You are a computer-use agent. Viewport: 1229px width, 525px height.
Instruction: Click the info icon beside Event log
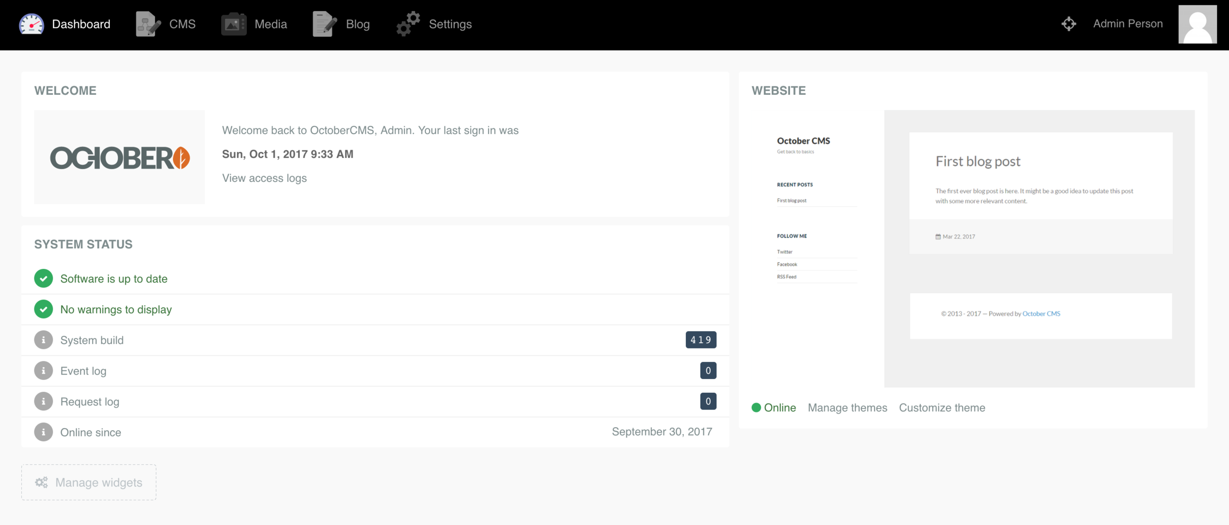(x=43, y=371)
